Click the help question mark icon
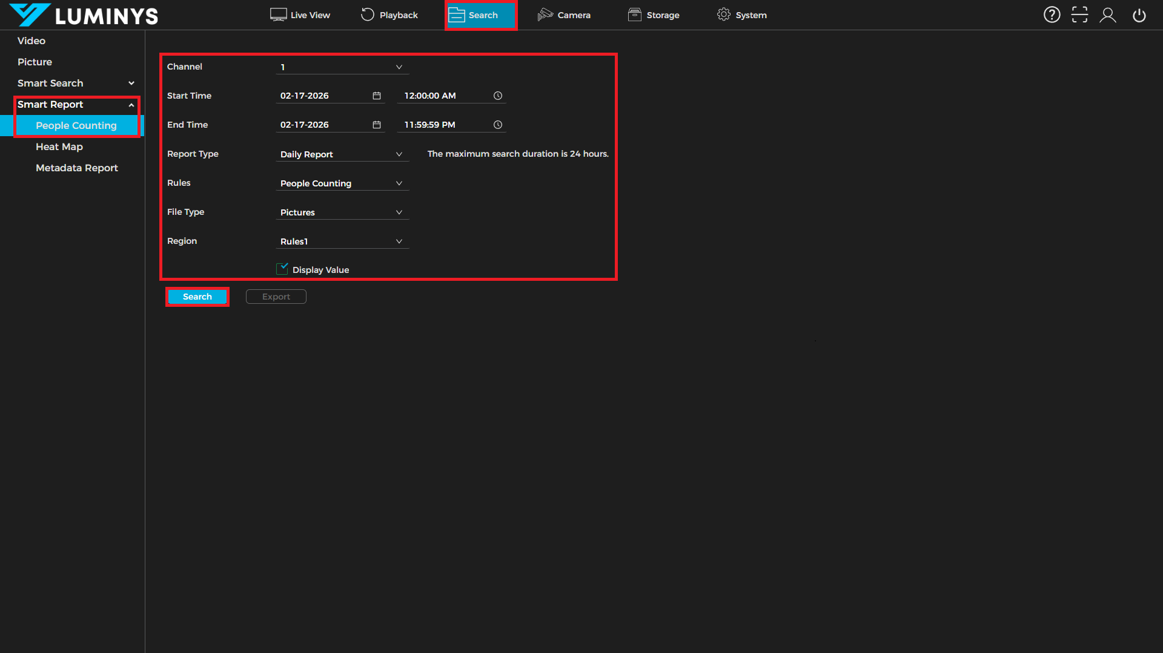1163x653 pixels. coord(1052,15)
